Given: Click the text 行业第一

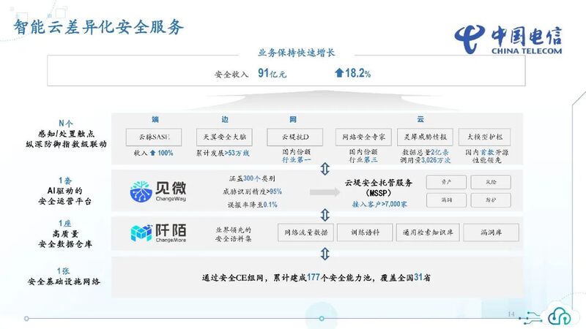Looking at the screenshot, I should (x=296, y=160).
